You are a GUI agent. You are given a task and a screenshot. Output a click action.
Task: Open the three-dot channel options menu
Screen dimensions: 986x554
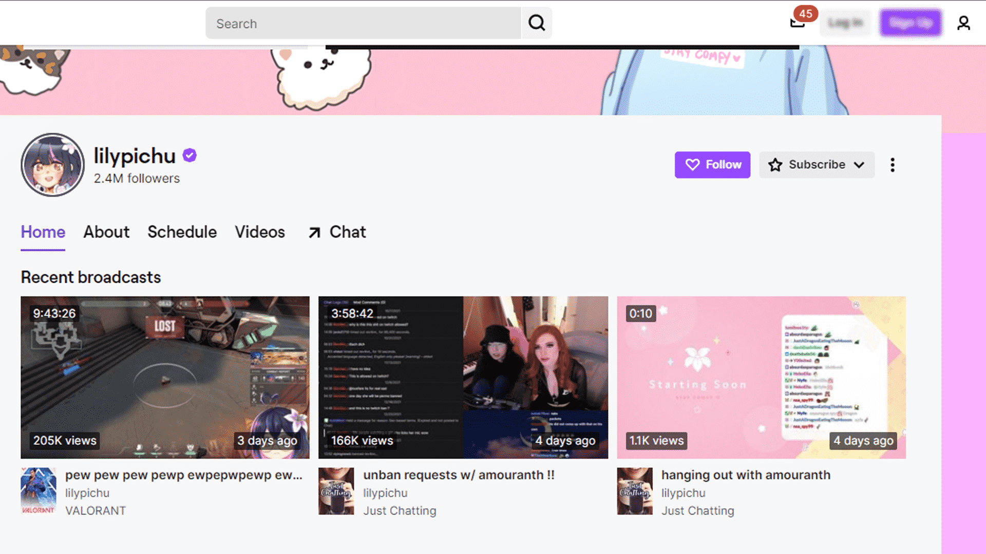(x=893, y=165)
